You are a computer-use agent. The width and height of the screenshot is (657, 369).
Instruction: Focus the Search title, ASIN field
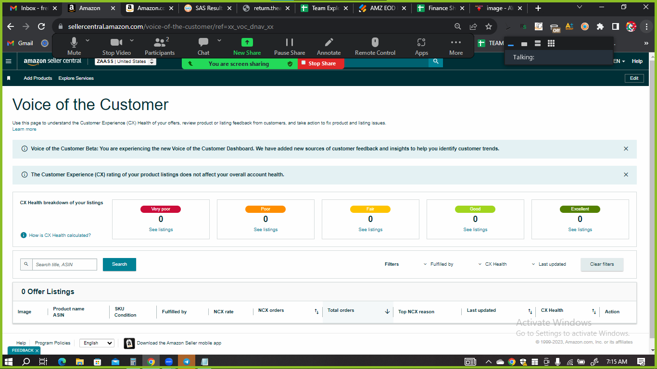click(64, 265)
